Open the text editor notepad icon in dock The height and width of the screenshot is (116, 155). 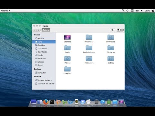pyautogui.click(x=89, y=102)
